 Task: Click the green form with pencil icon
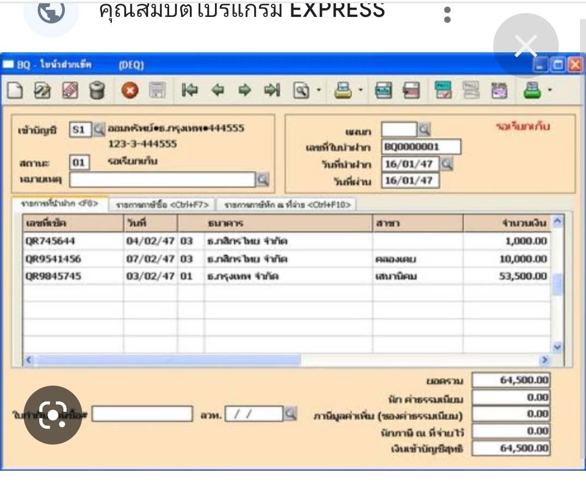(443, 90)
